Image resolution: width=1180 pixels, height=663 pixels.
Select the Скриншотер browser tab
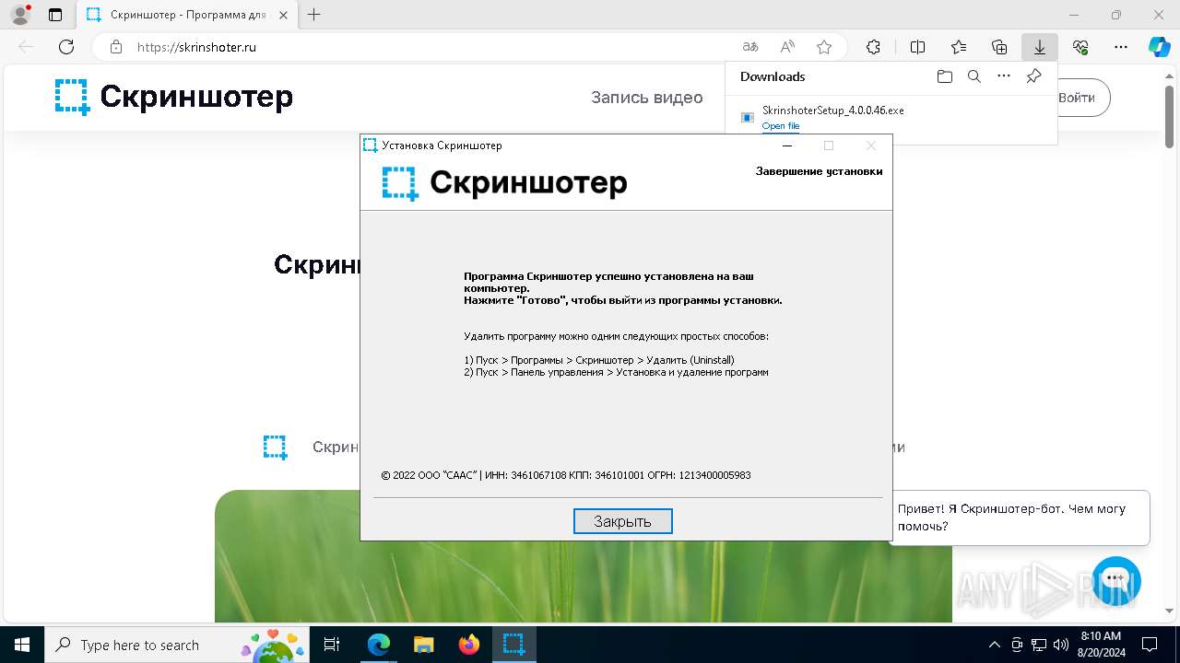click(x=185, y=15)
